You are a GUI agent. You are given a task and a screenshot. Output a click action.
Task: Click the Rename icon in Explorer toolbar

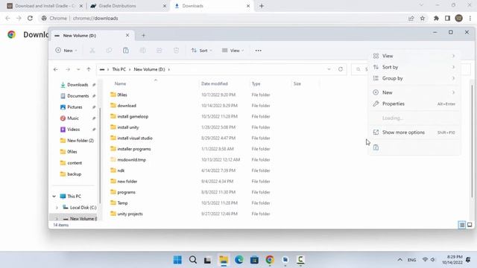coord(142,51)
